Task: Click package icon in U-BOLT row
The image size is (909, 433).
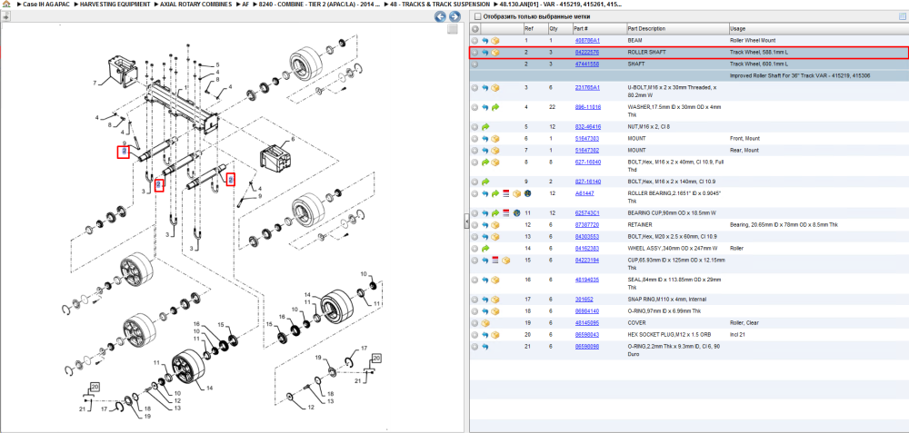Action: click(x=495, y=89)
